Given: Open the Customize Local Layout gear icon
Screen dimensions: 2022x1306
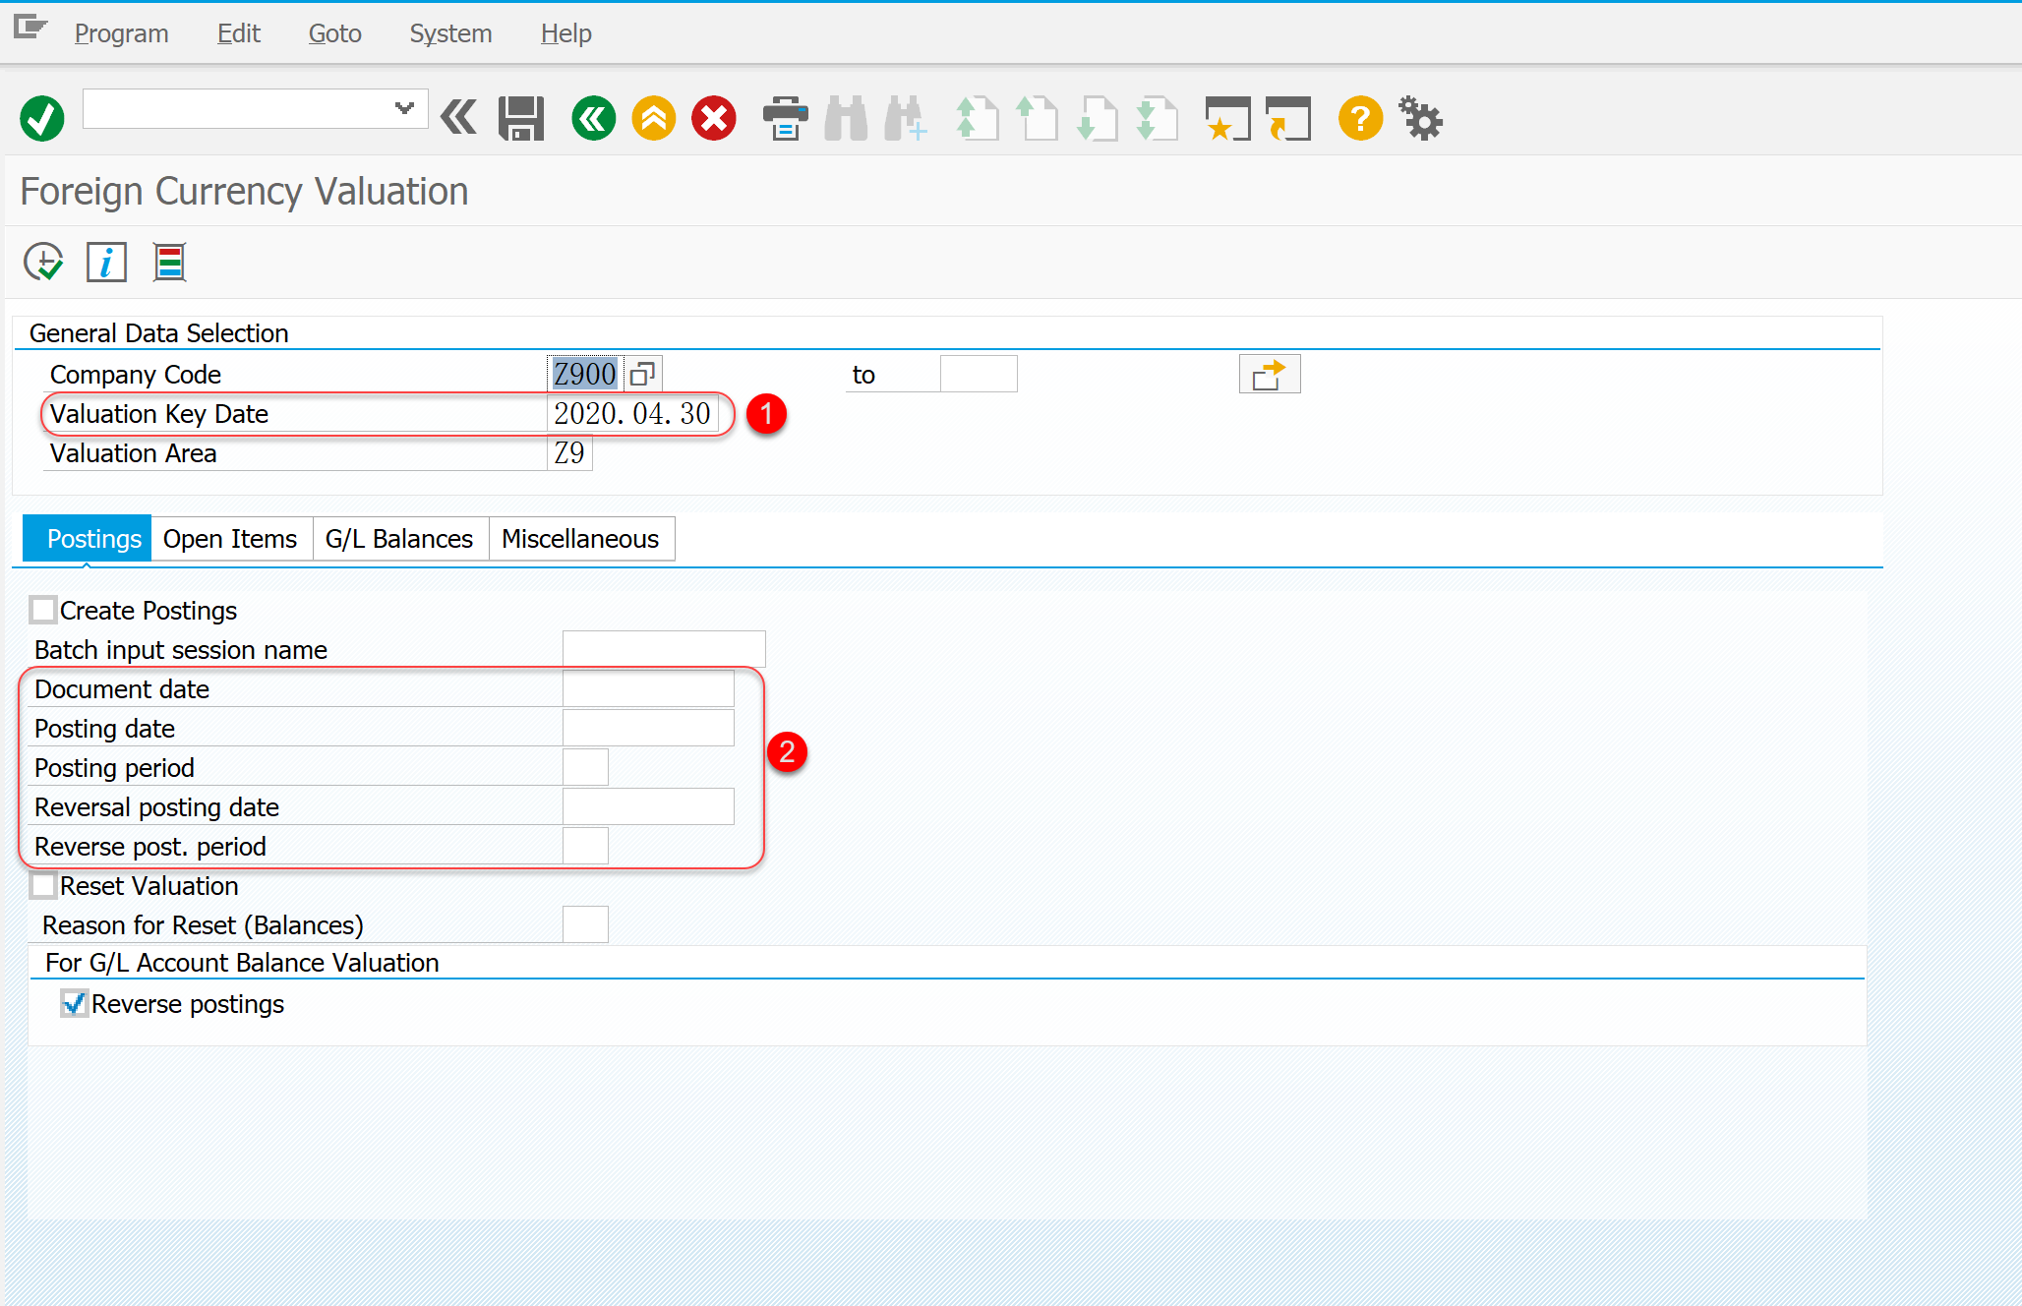Looking at the screenshot, I should point(1420,119).
